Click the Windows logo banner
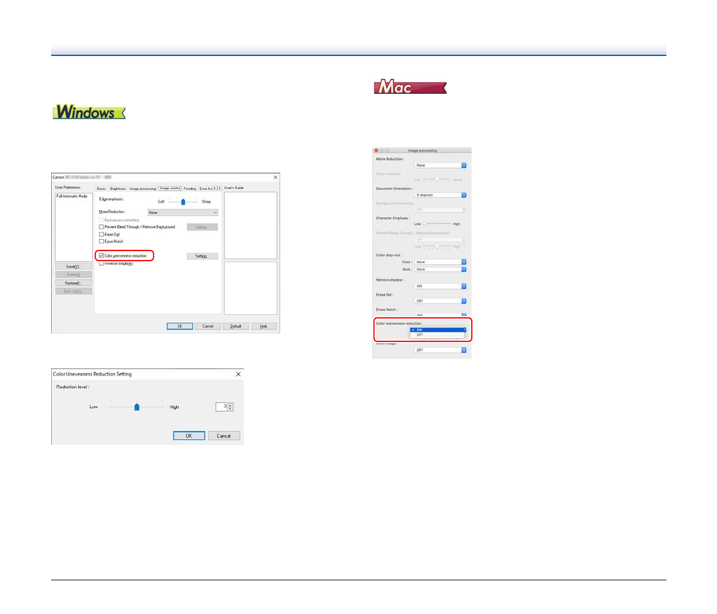Viewport: 717px width, 614px height. coord(89,113)
